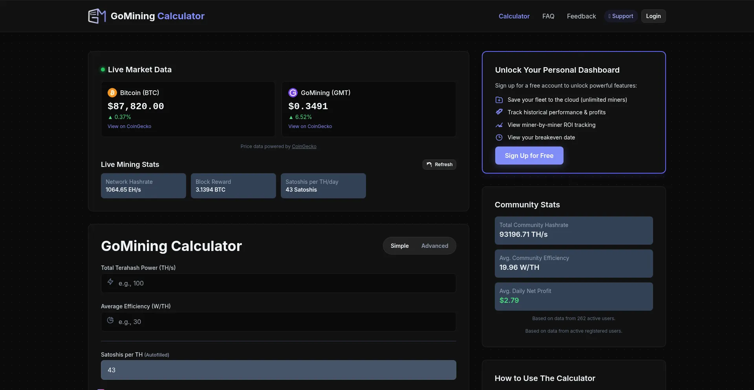Click the Bitcoin coin icon
This screenshot has height=390, width=754.
click(112, 92)
